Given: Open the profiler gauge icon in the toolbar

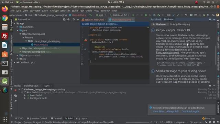Looking at the screenshot, I should coord(154,15).
